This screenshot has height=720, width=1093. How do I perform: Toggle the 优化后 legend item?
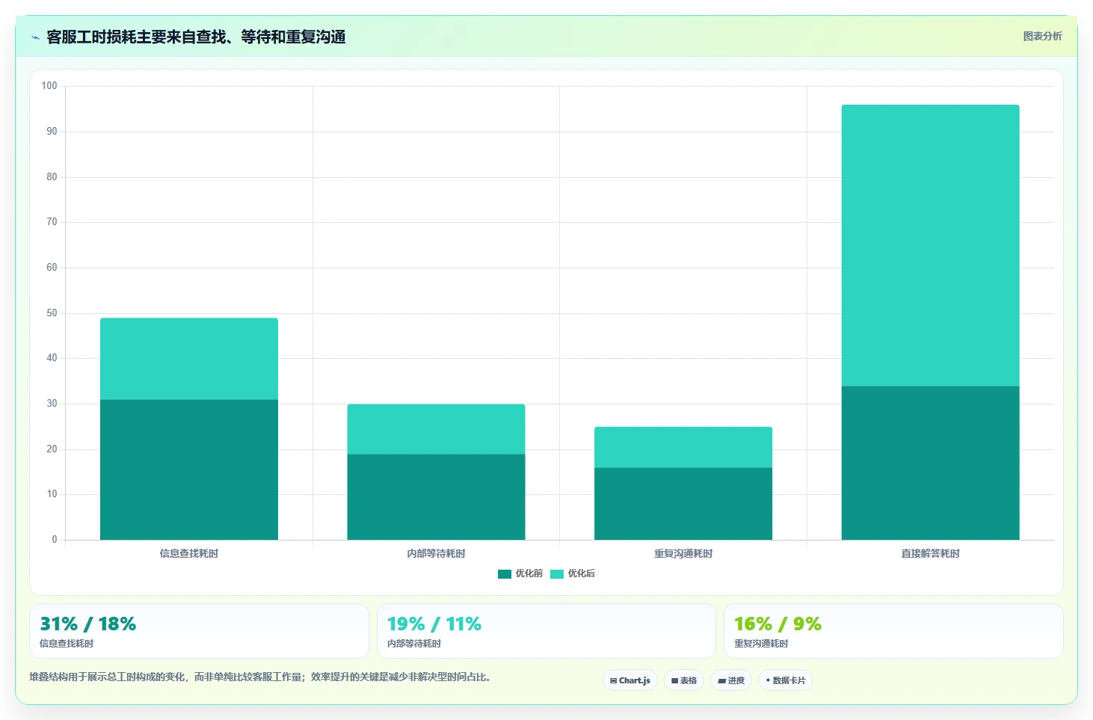(573, 573)
